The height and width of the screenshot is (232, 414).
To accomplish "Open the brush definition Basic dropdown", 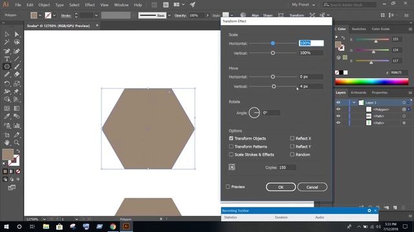I will pyautogui.click(x=169, y=15).
